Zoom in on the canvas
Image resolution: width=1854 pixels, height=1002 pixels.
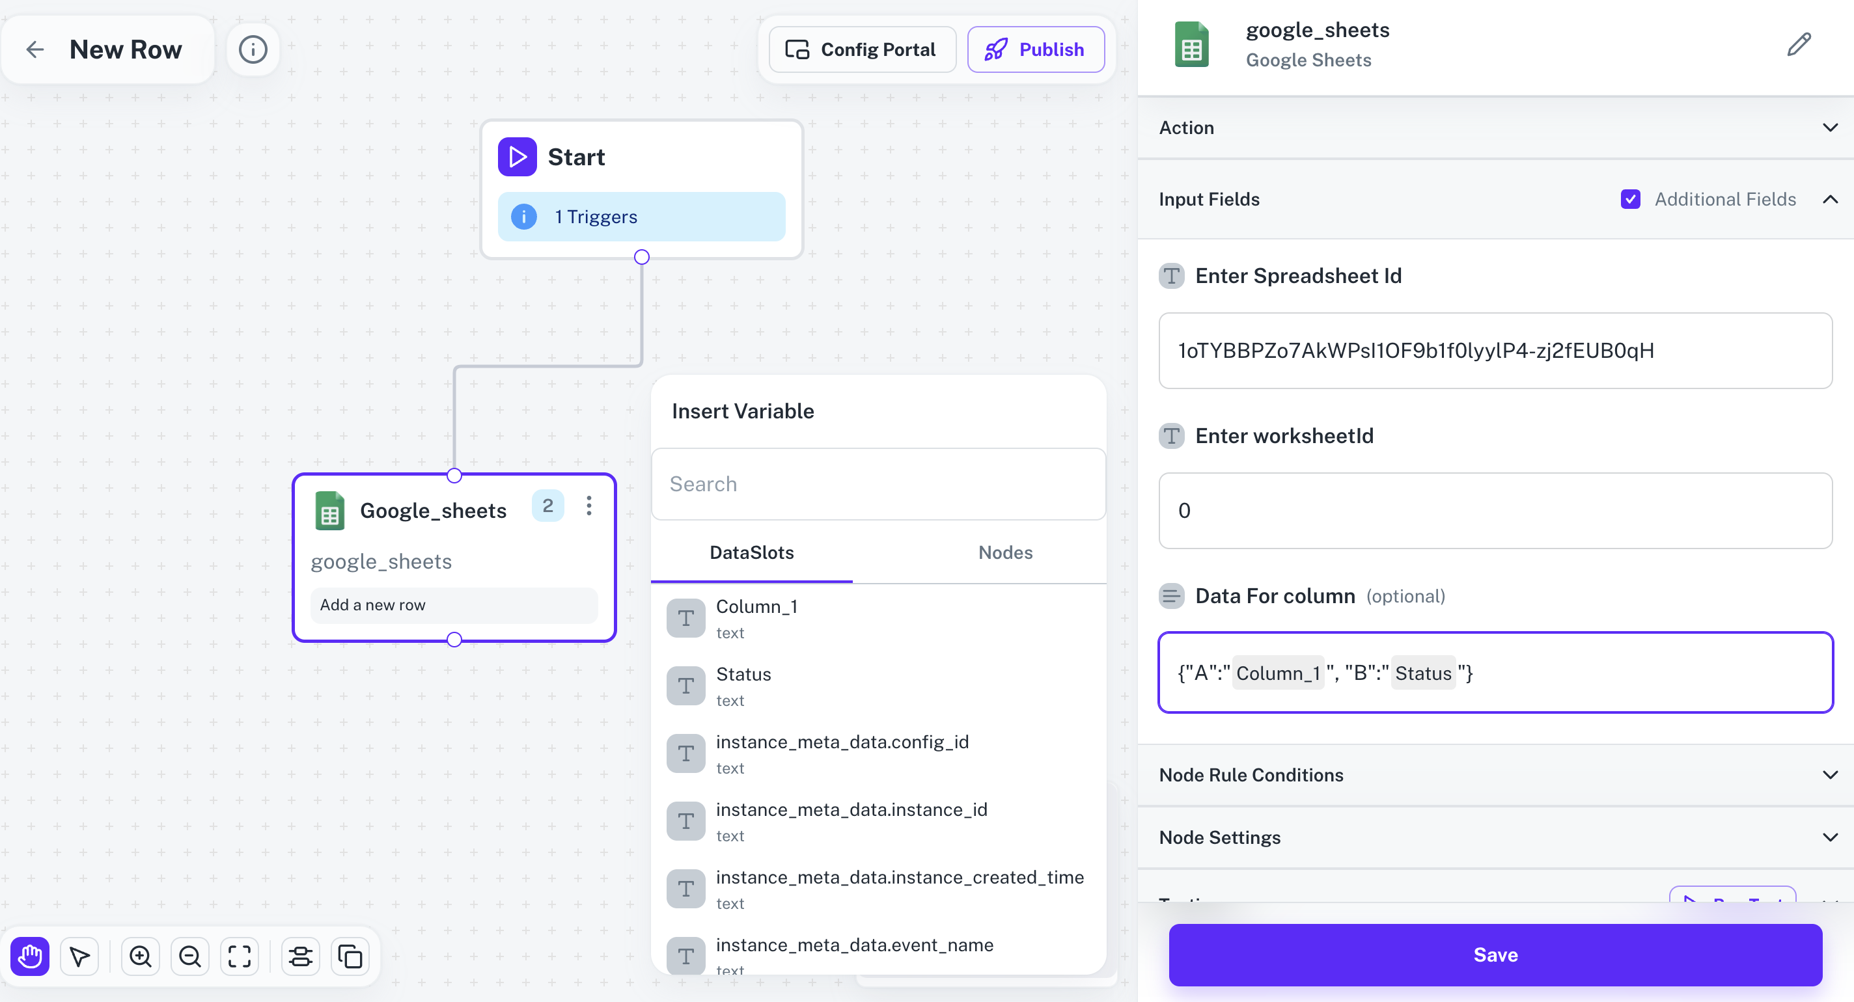pyautogui.click(x=141, y=956)
